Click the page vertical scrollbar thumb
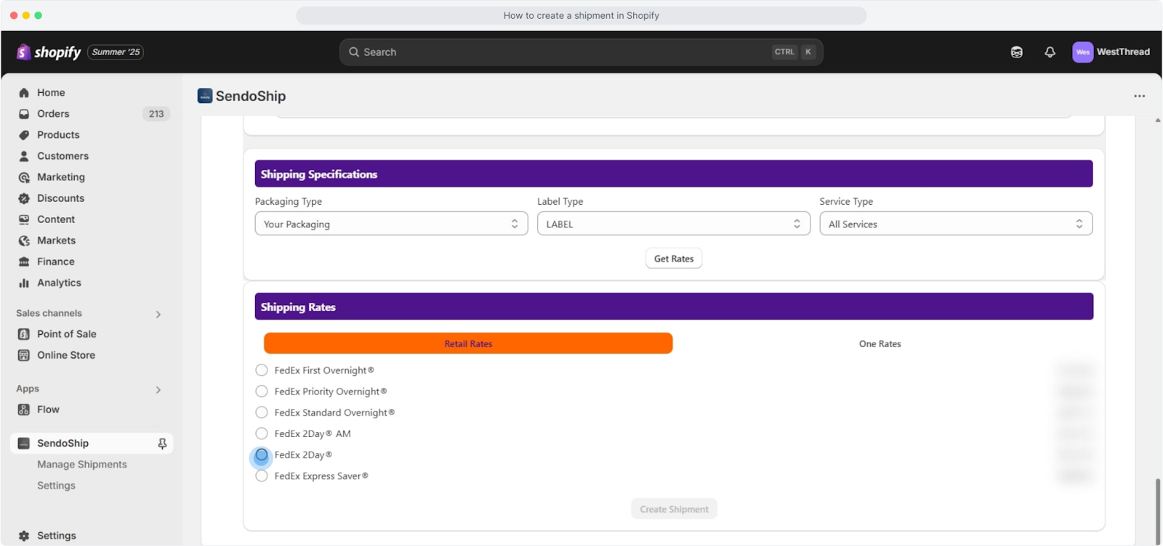1163x546 pixels. [x=1158, y=511]
